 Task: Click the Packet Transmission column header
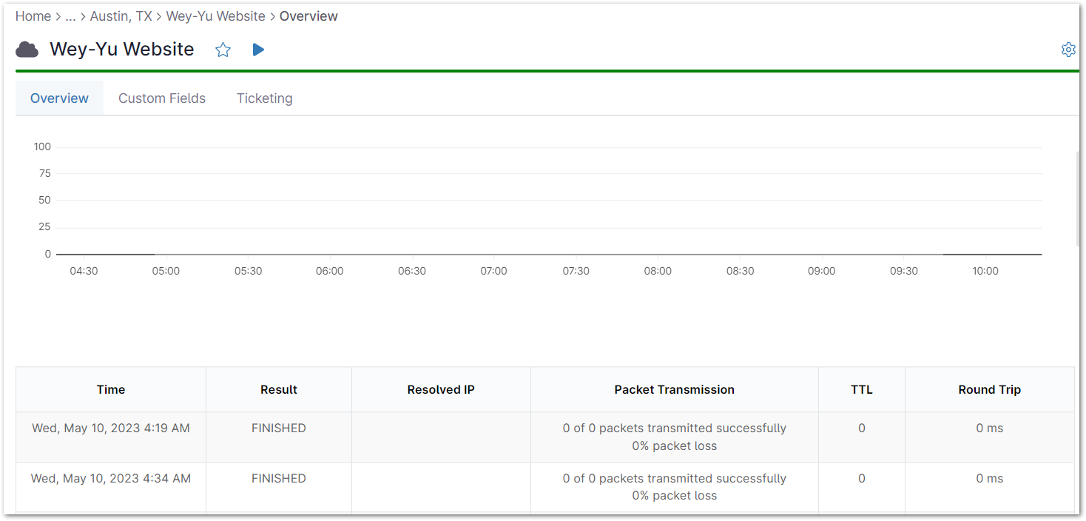pos(674,389)
